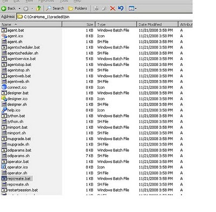Image resolution: width=216 pixels, height=212 pixels.
Task: Select the agentscheduler.bat file icon
Action: pyautogui.click(x=4, y=47)
